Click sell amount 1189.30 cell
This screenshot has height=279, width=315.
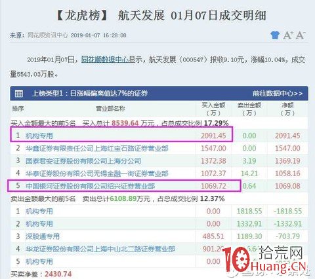pyautogui.click(x=249, y=236)
